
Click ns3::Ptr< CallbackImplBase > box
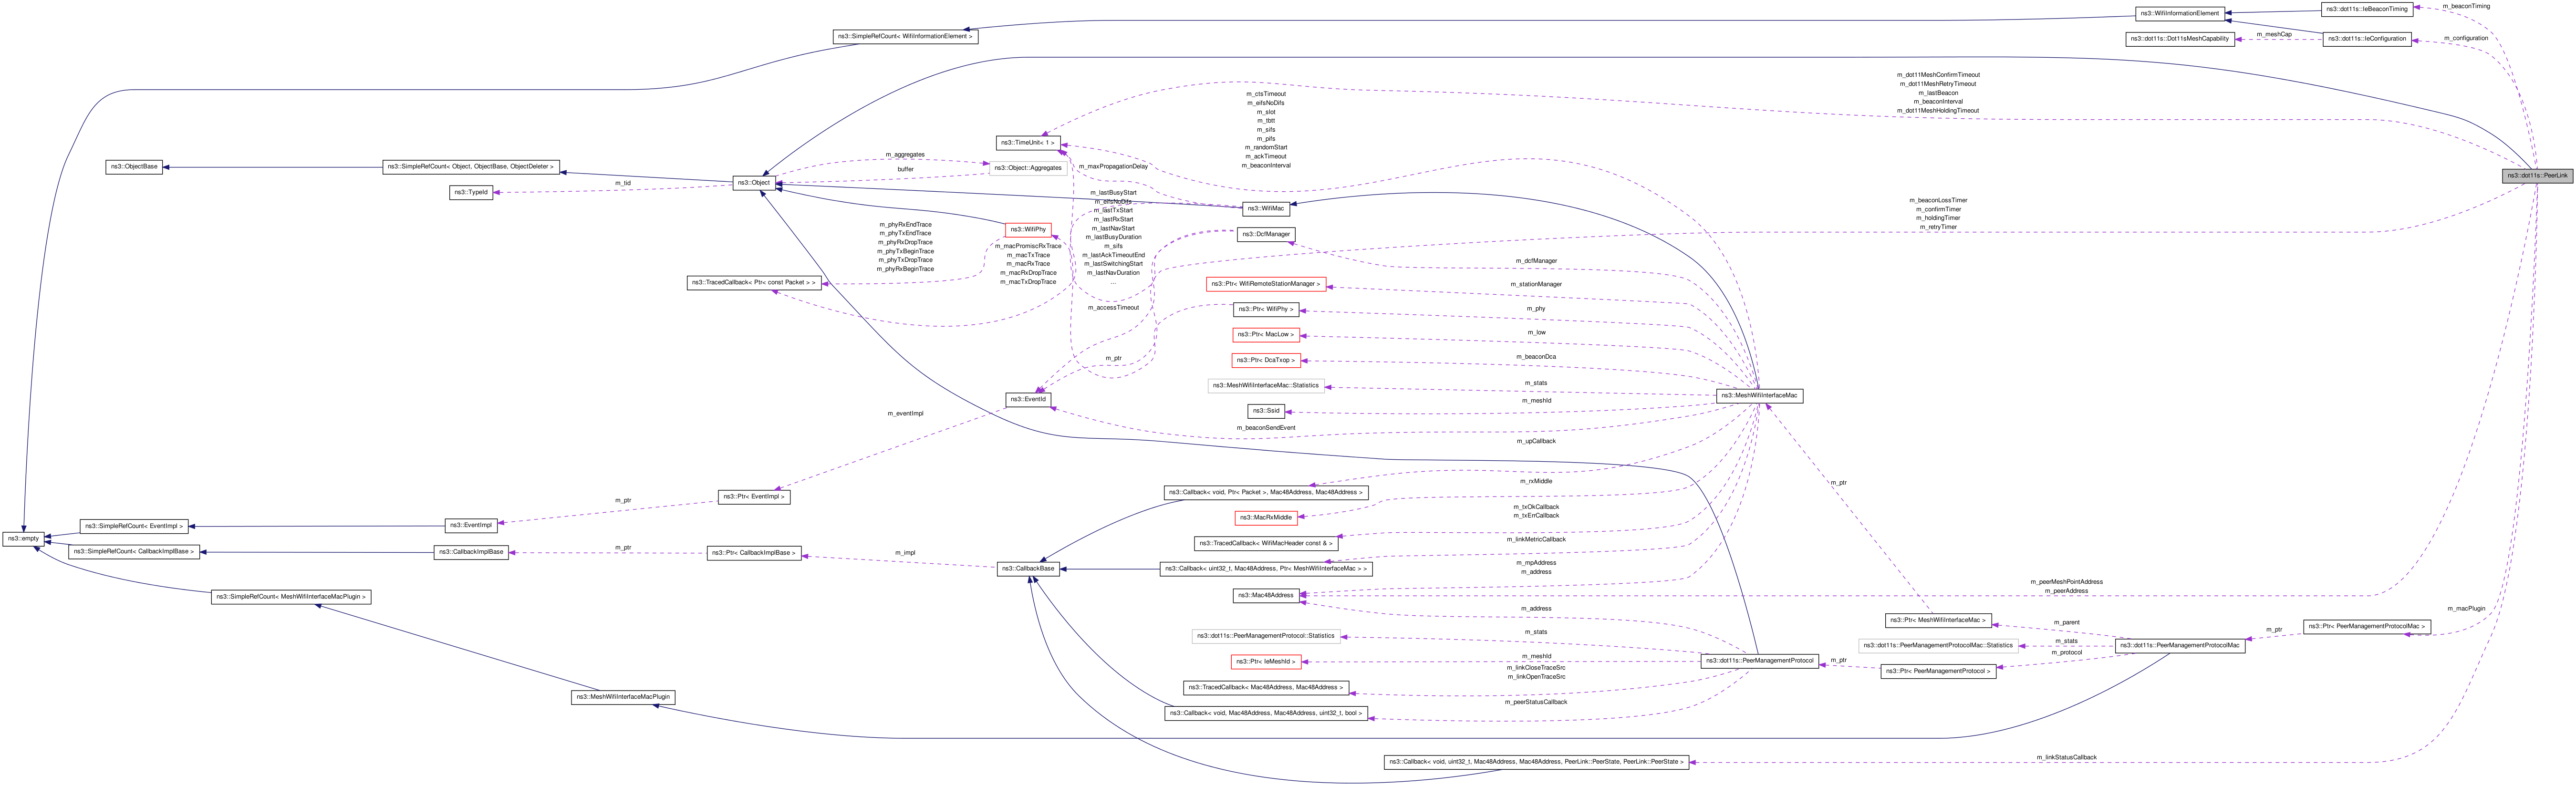pyautogui.click(x=754, y=553)
